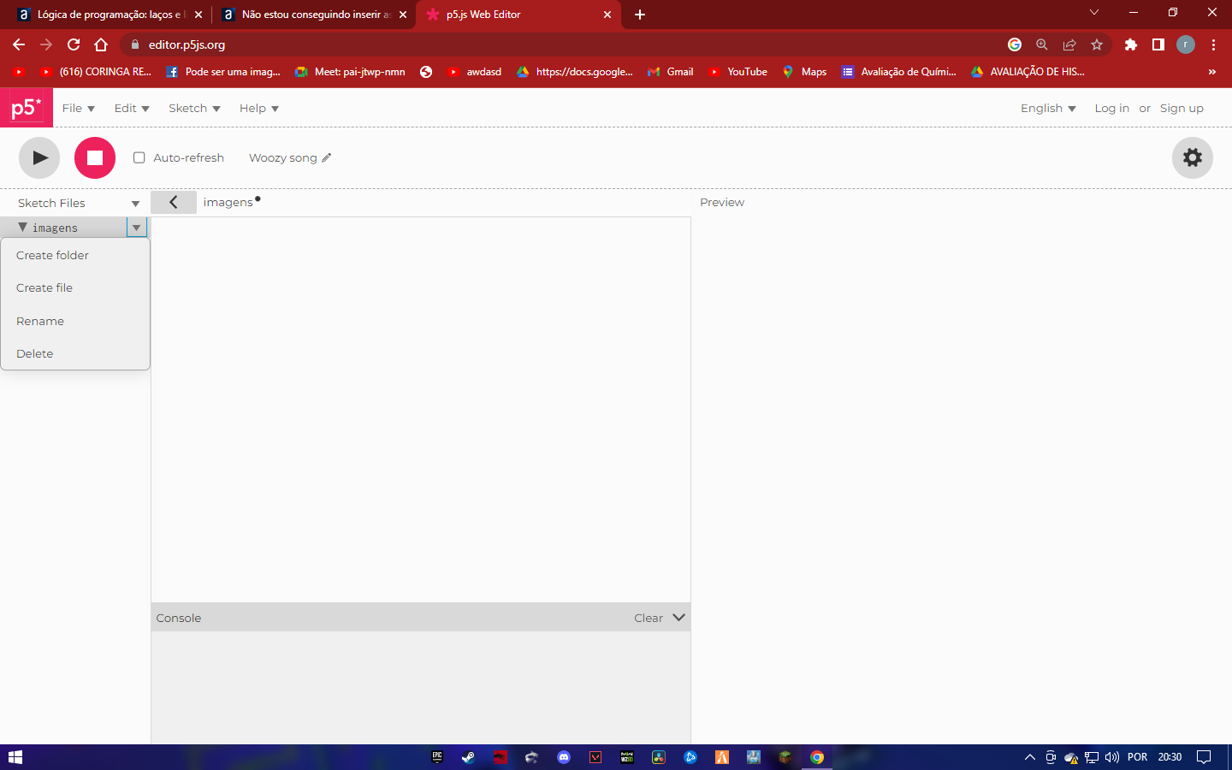Choose Create folder from the menu

[x=75, y=255]
